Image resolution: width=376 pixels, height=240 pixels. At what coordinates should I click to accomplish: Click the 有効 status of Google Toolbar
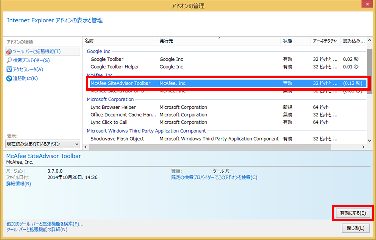click(288, 59)
